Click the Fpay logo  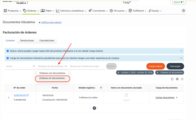tap(127, 2)
